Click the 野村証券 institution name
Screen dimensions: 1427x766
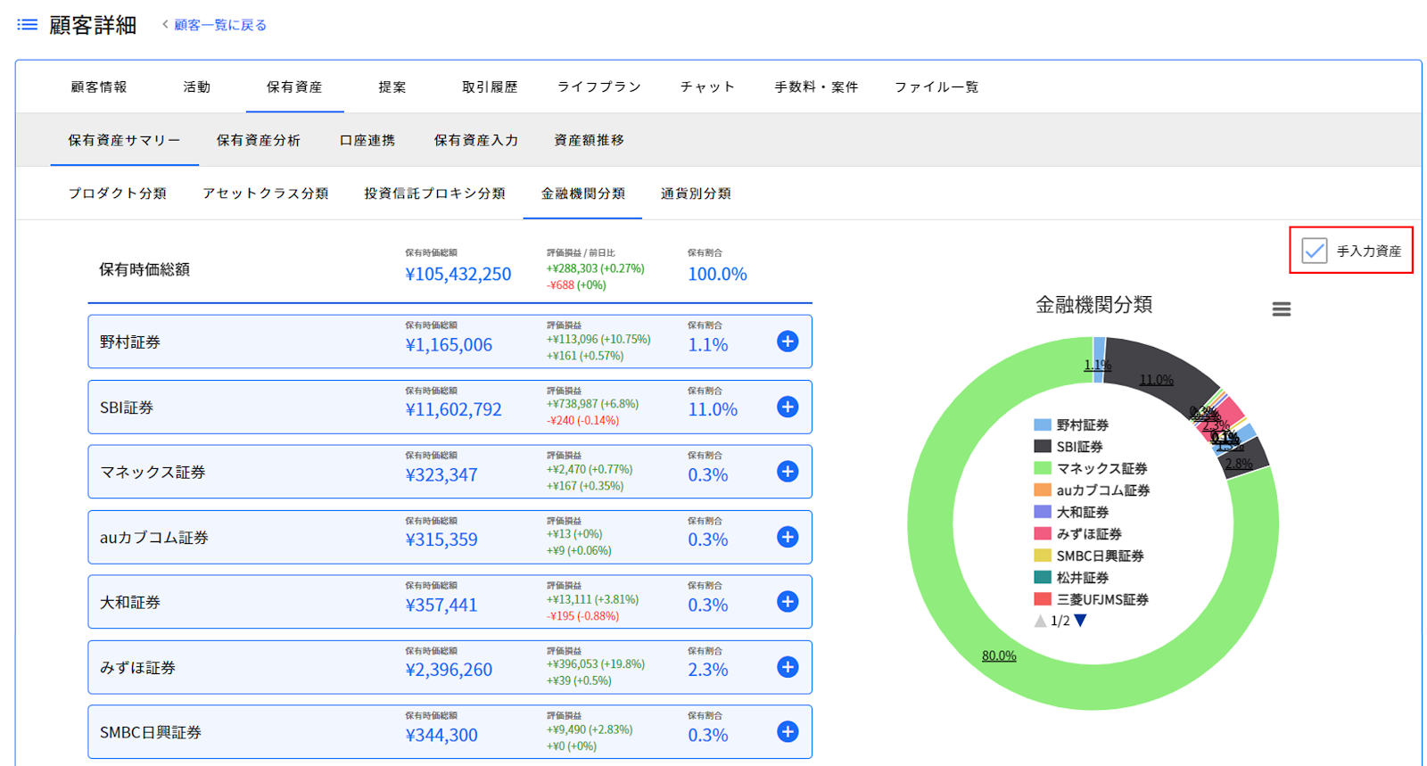(130, 342)
